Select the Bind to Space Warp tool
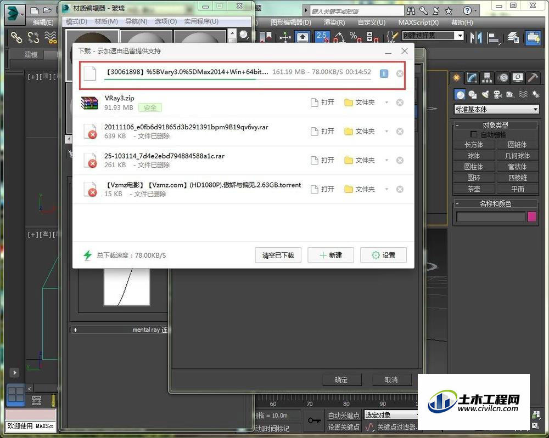Viewport: 549px width, 438px height. pos(51,37)
